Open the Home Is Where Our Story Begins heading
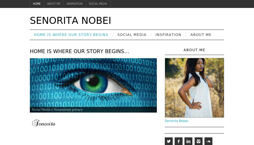 pos(79,51)
